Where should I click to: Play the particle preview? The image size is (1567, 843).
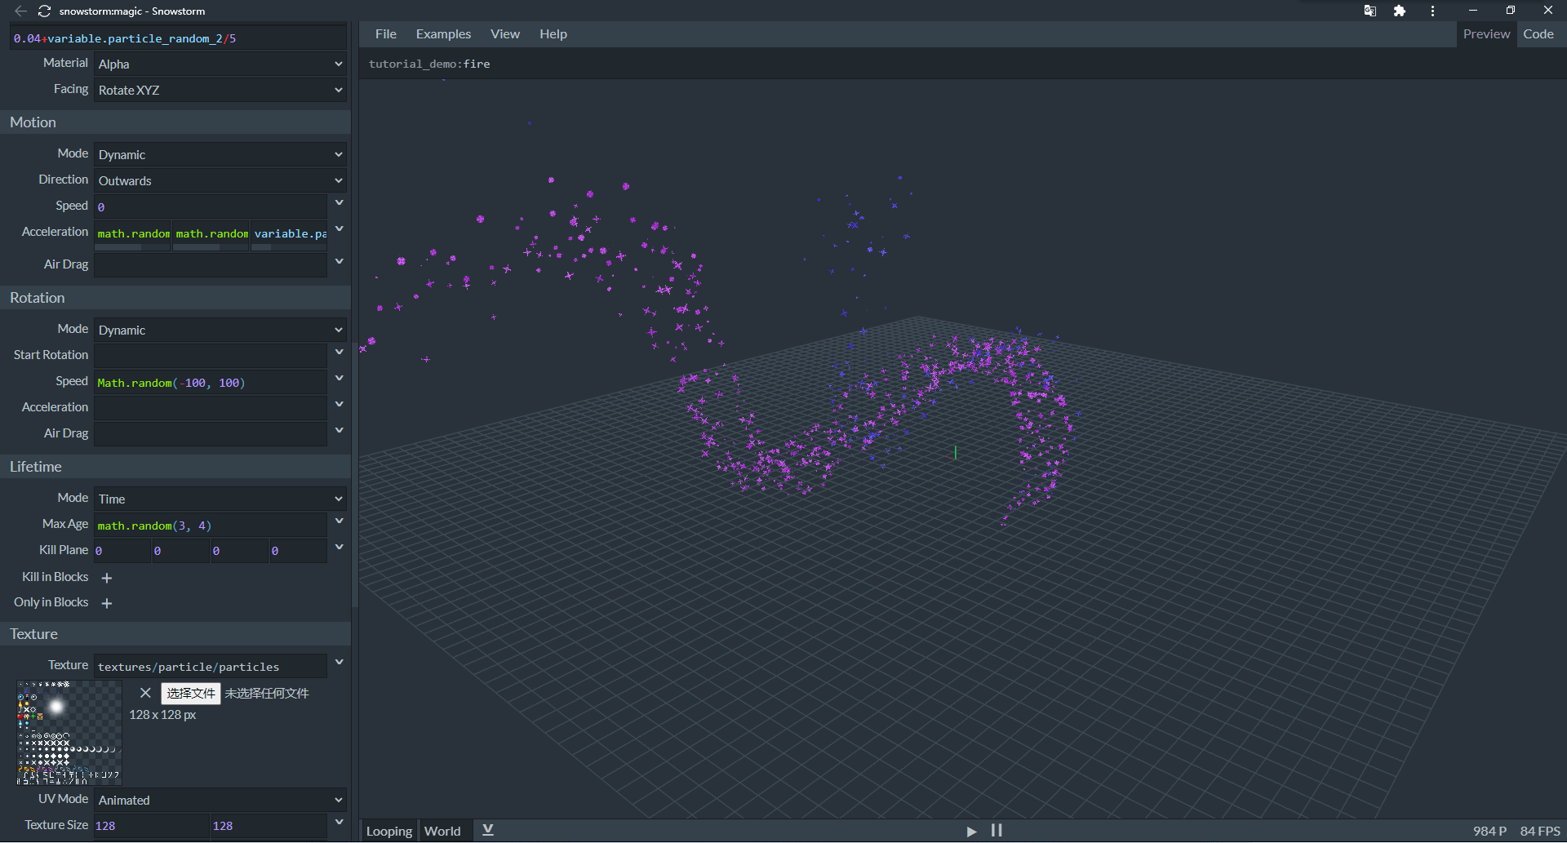point(971,831)
